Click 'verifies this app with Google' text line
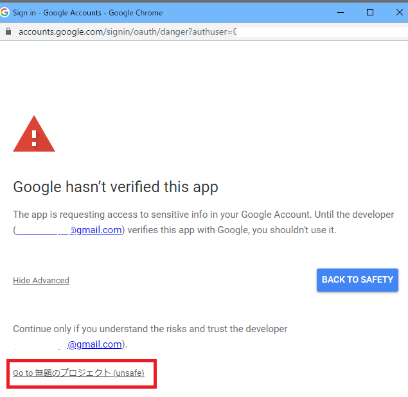This screenshot has height=397, width=408. click(x=231, y=230)
